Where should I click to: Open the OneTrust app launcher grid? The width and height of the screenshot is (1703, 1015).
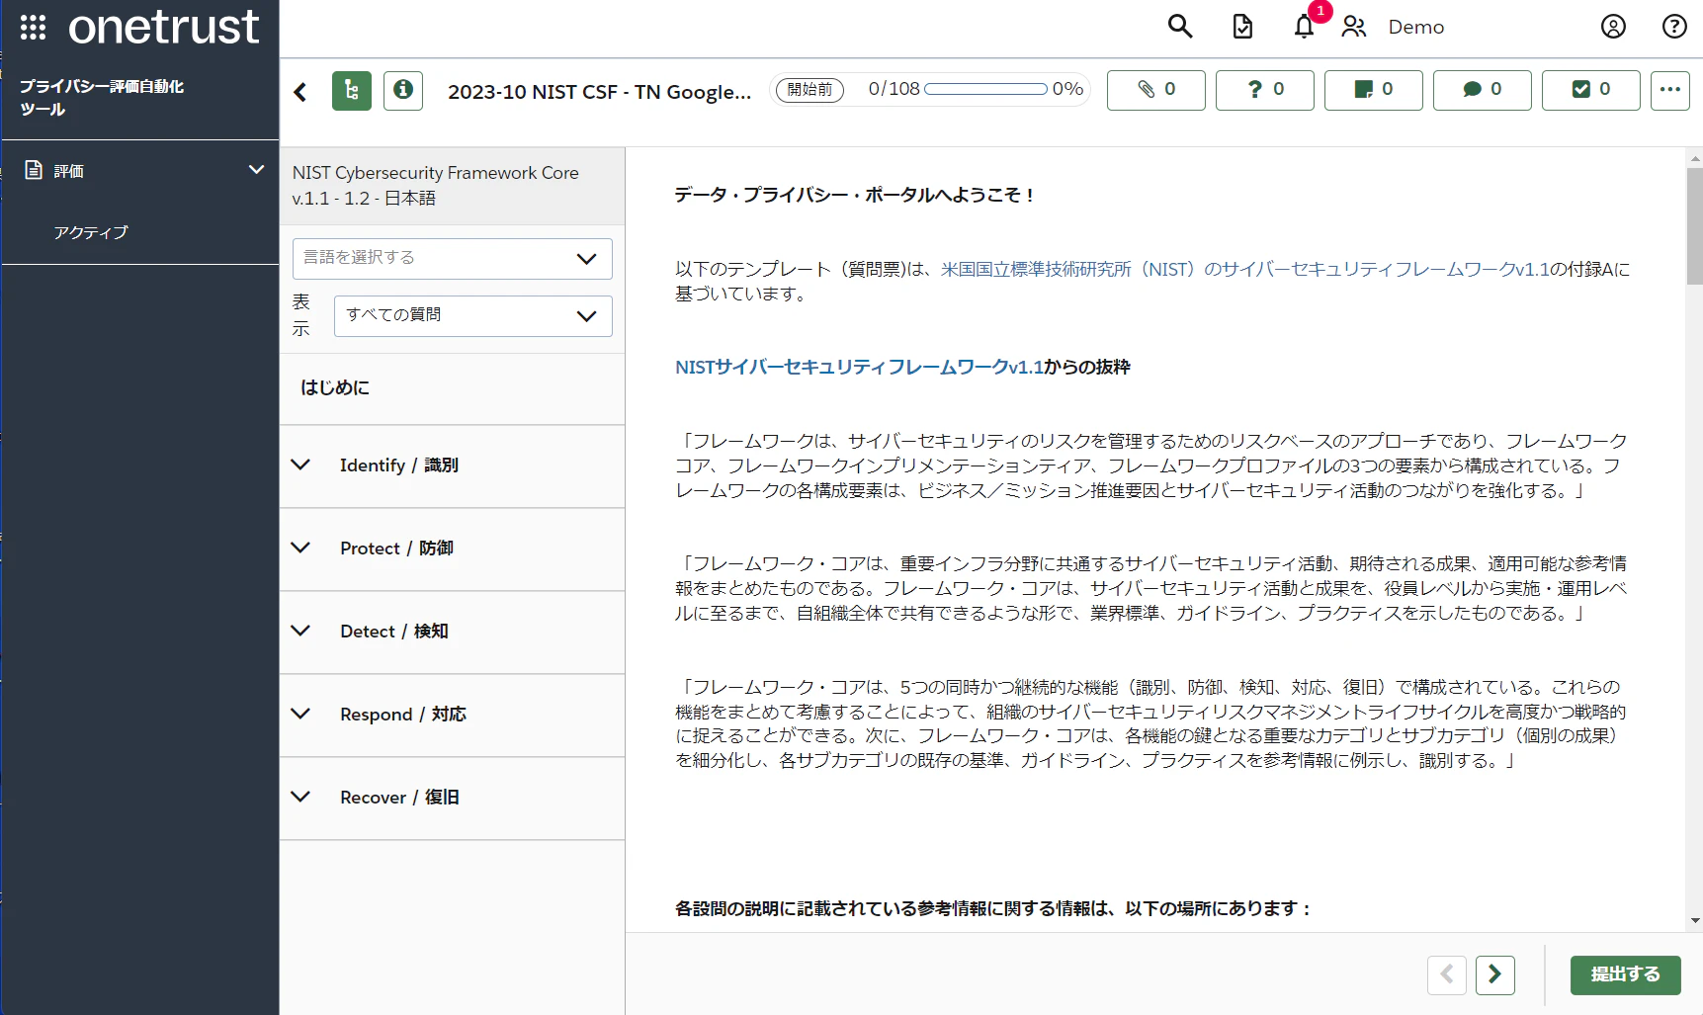click(x=33, y=28)
